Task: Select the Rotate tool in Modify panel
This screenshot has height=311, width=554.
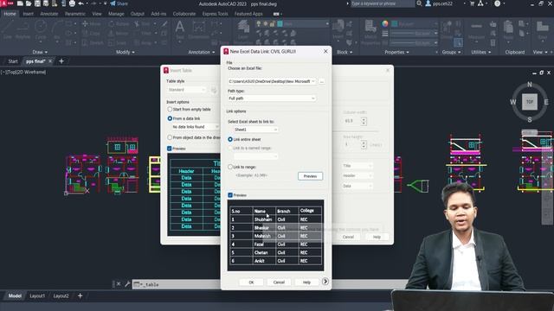Action: (119, 23)
